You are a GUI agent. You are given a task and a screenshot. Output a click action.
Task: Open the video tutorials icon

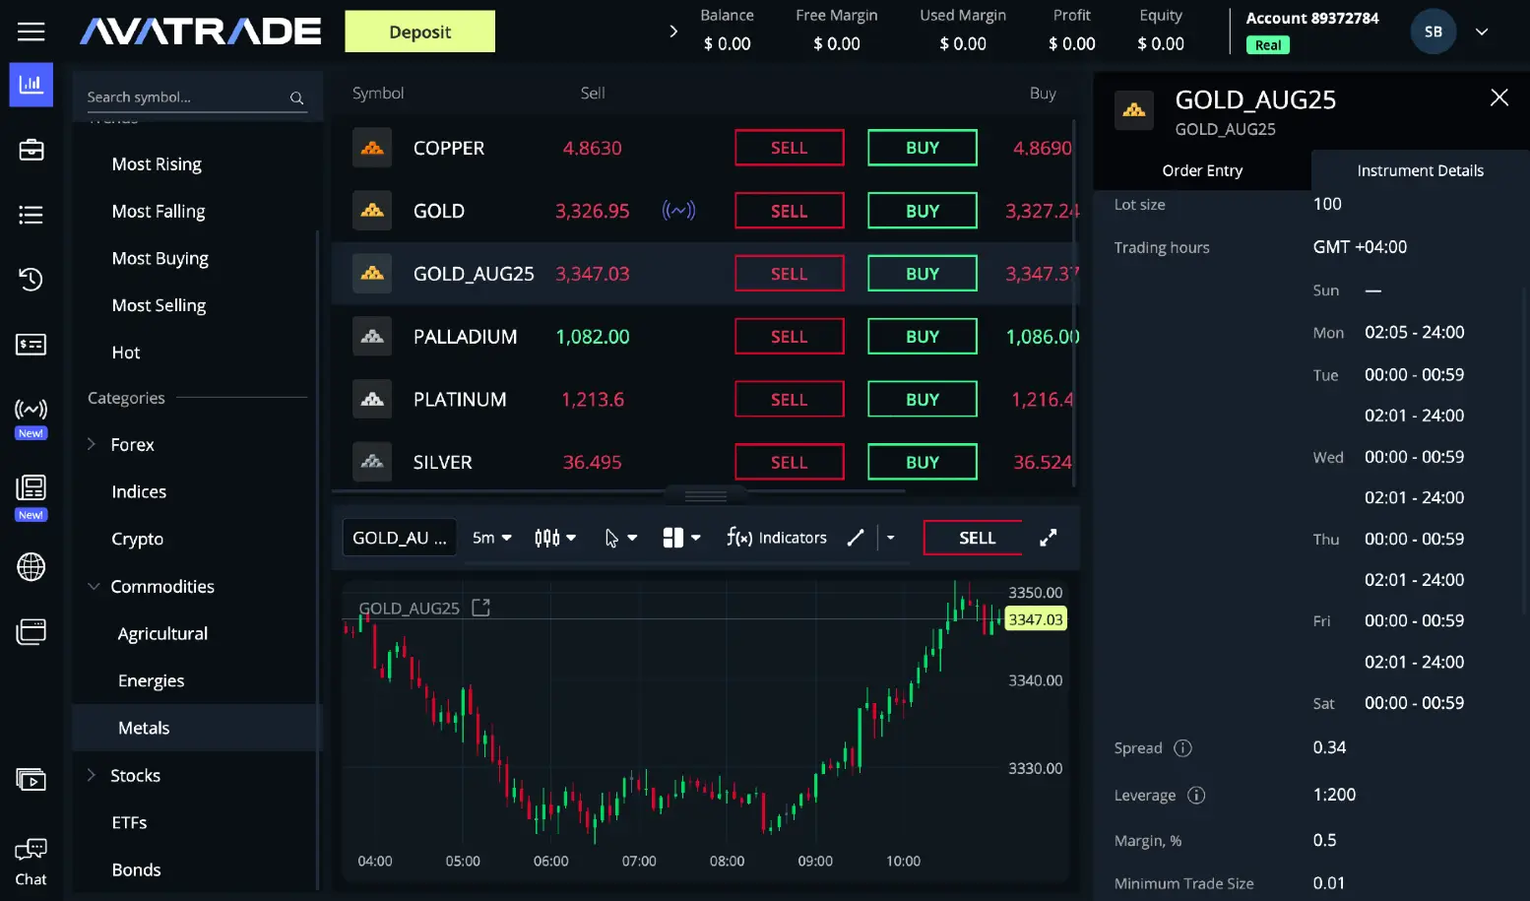point(32,780)
